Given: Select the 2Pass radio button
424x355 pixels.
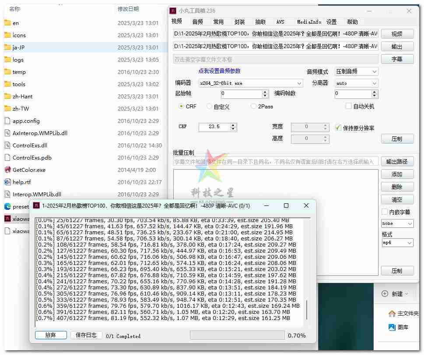Looking at the screenshot, I should 254,106.
